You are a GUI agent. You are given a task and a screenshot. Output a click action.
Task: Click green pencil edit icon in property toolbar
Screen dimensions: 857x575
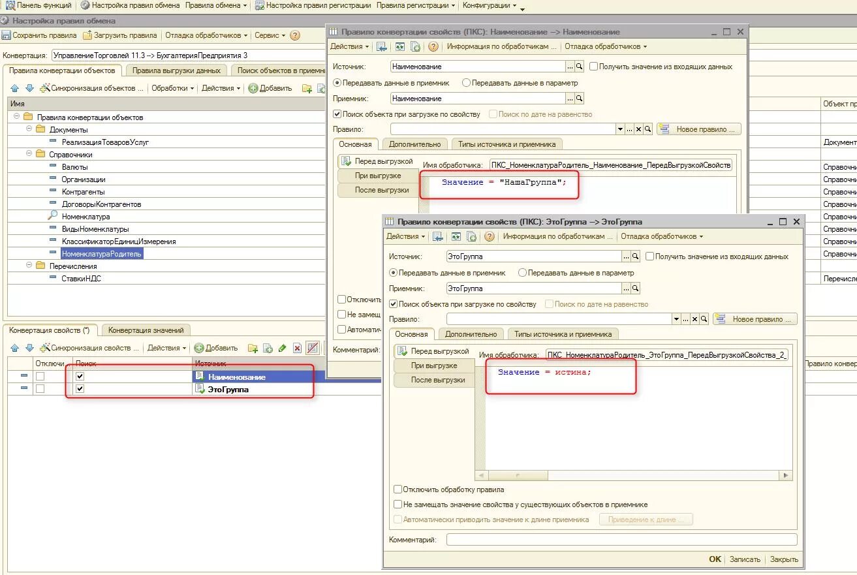tap(283, 348)
